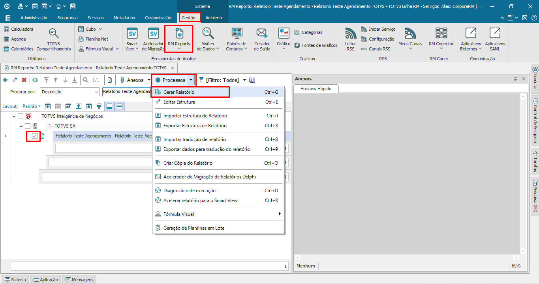Open Aplicativos SAML
The height and width of the screenshot is (284, 539).
pos(495,39)
